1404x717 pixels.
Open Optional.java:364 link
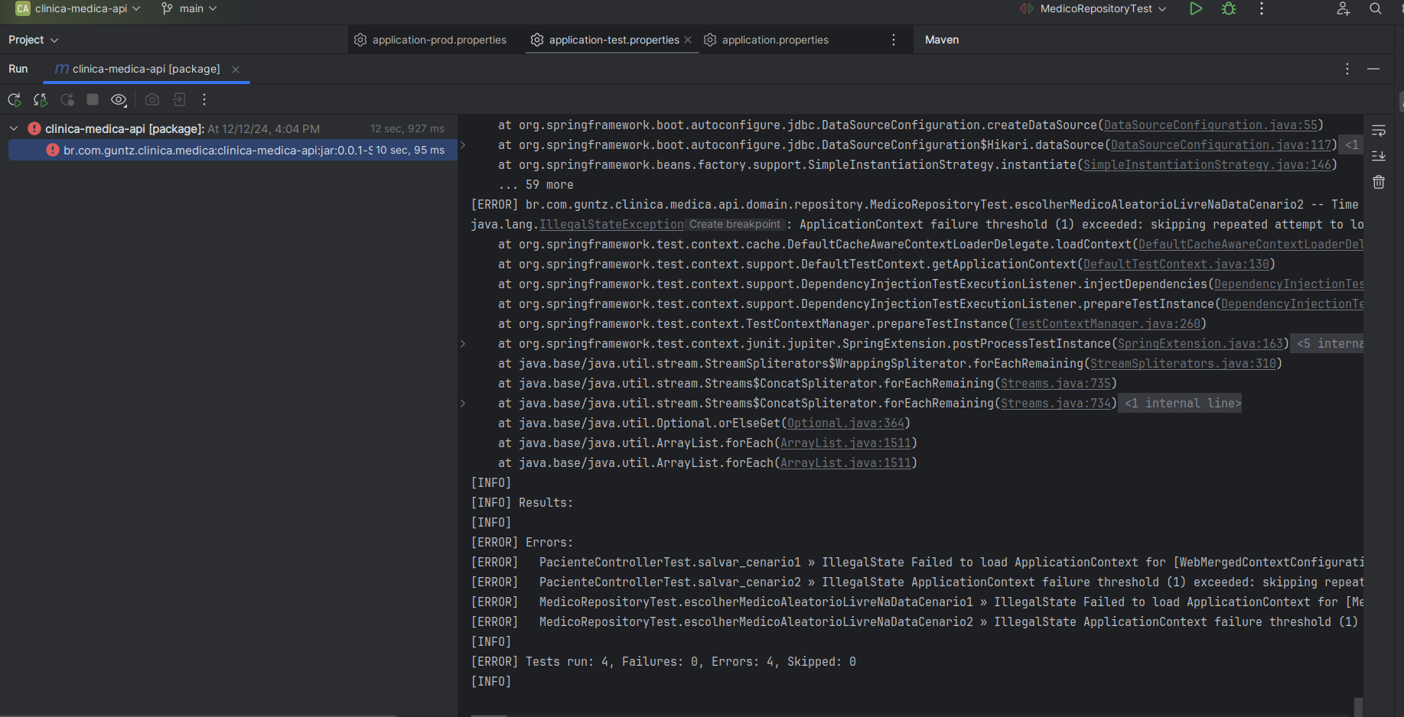(x=845, y=423)
